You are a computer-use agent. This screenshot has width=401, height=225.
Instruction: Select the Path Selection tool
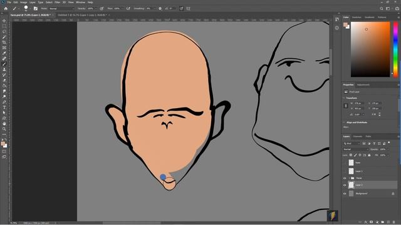(4, 112)
